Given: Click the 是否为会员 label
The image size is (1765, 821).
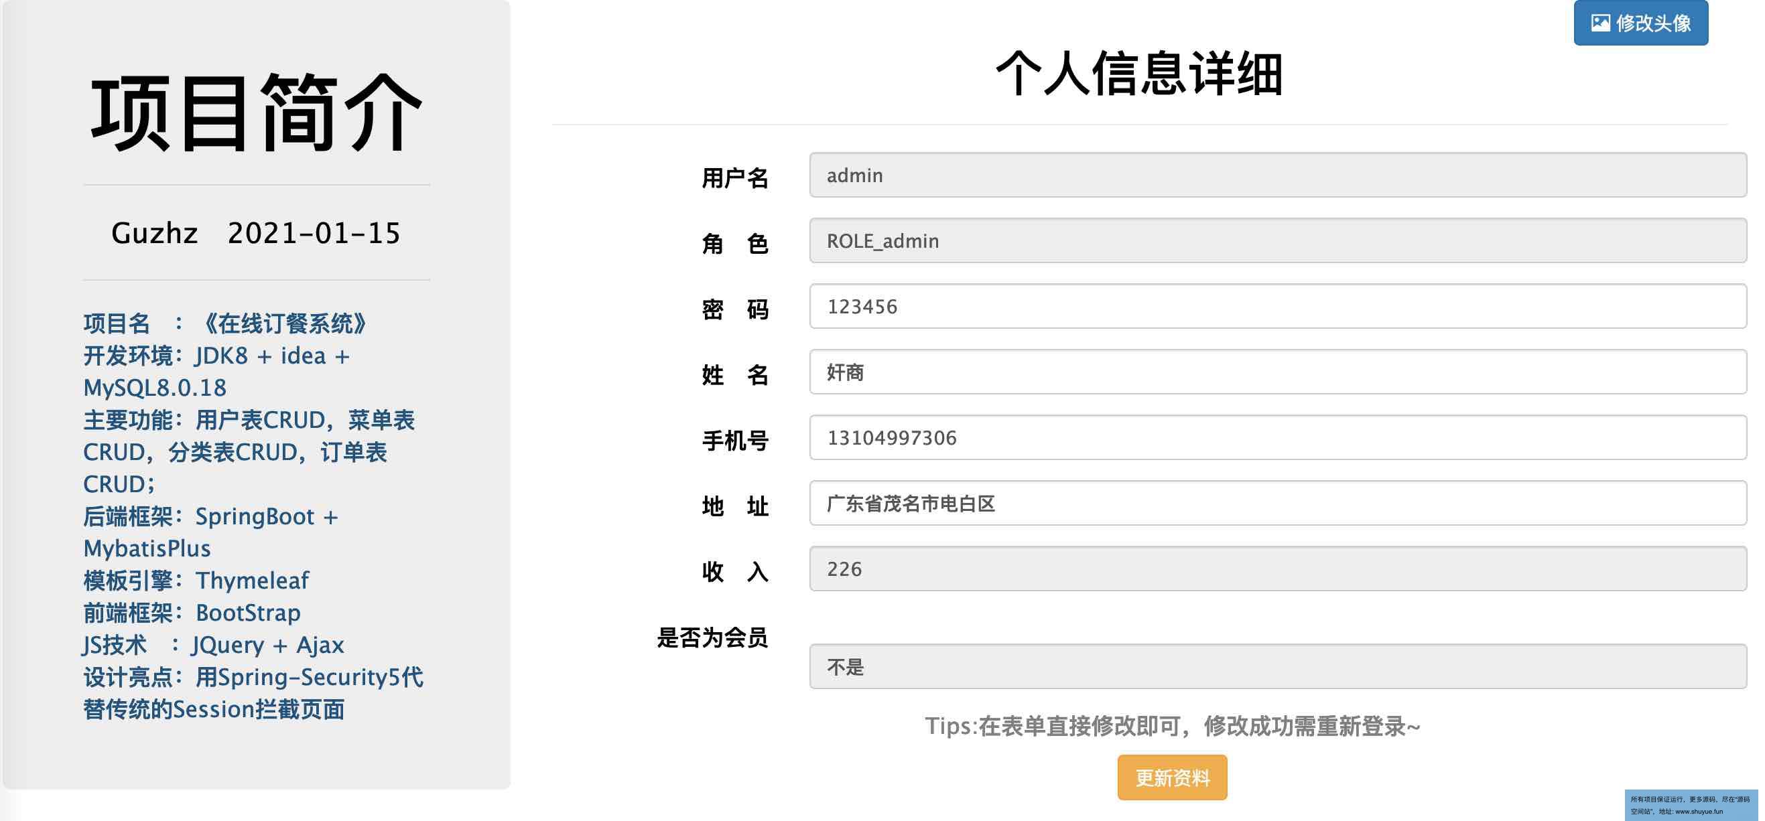Looking at the screenshot, I should tap(712, 638).
